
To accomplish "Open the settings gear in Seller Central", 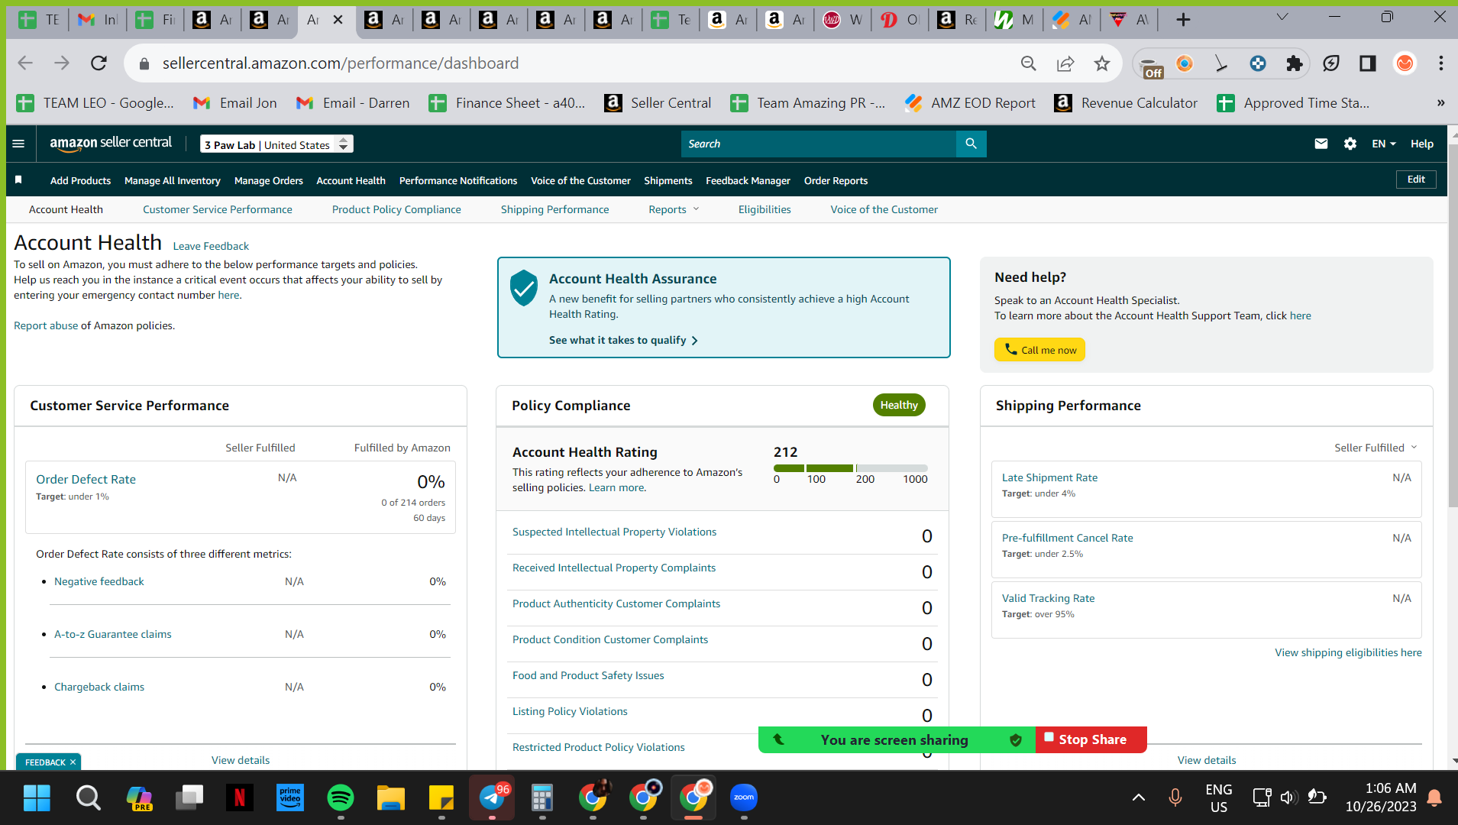I will (x=1350, y=144).
